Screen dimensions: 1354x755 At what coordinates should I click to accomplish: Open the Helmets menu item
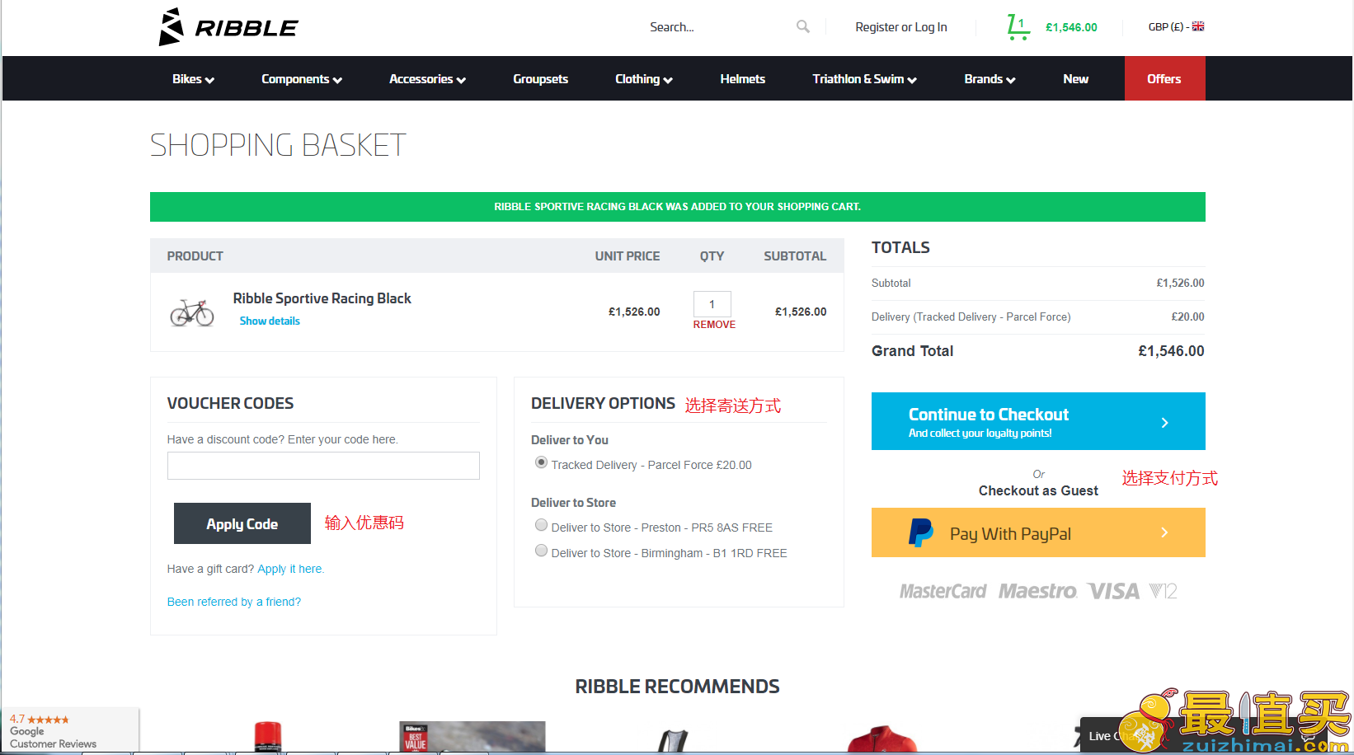[743, 79]
